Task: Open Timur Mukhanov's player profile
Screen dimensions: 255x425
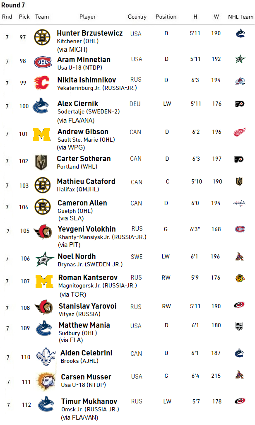Action: (89, 401)
